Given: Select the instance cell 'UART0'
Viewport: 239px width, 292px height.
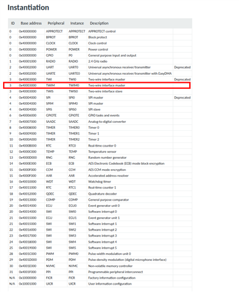Looking at the screenshot, I should (73, 67).
